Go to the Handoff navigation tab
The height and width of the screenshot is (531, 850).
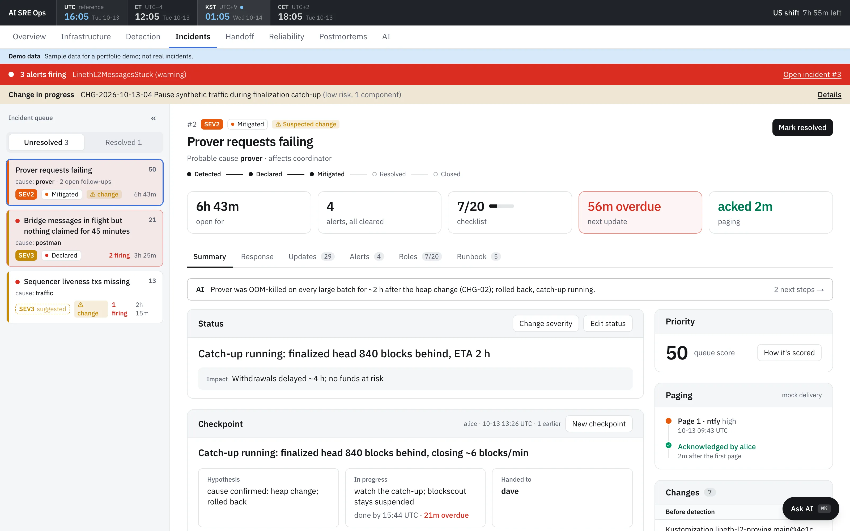tap(240, 37)
